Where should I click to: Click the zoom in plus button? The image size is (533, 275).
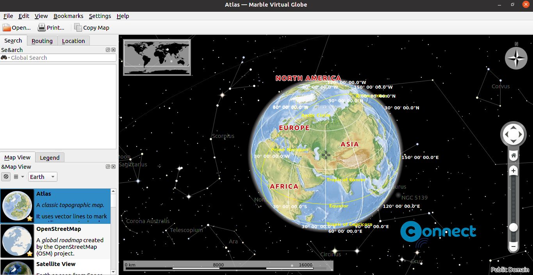[x=513, y=171]
